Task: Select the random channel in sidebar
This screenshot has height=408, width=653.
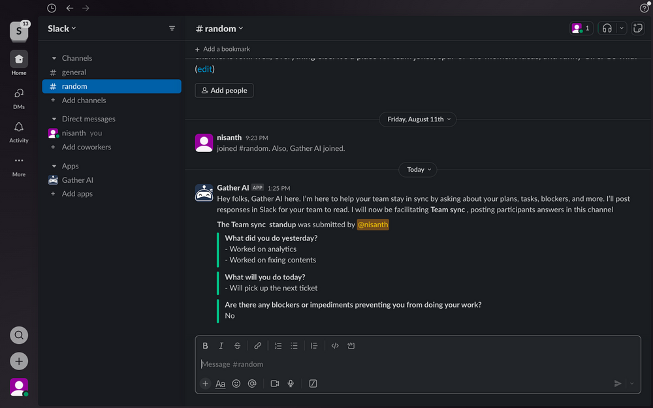Action: 112,86
